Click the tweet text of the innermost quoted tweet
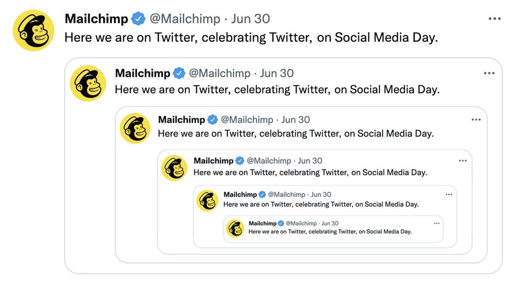Image resolution: width=516 pixels, height=287 pixels. 330,232
